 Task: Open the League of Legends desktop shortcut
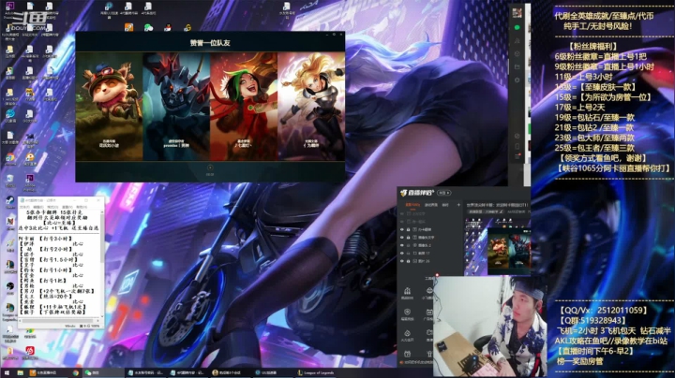tap(10, 310)
